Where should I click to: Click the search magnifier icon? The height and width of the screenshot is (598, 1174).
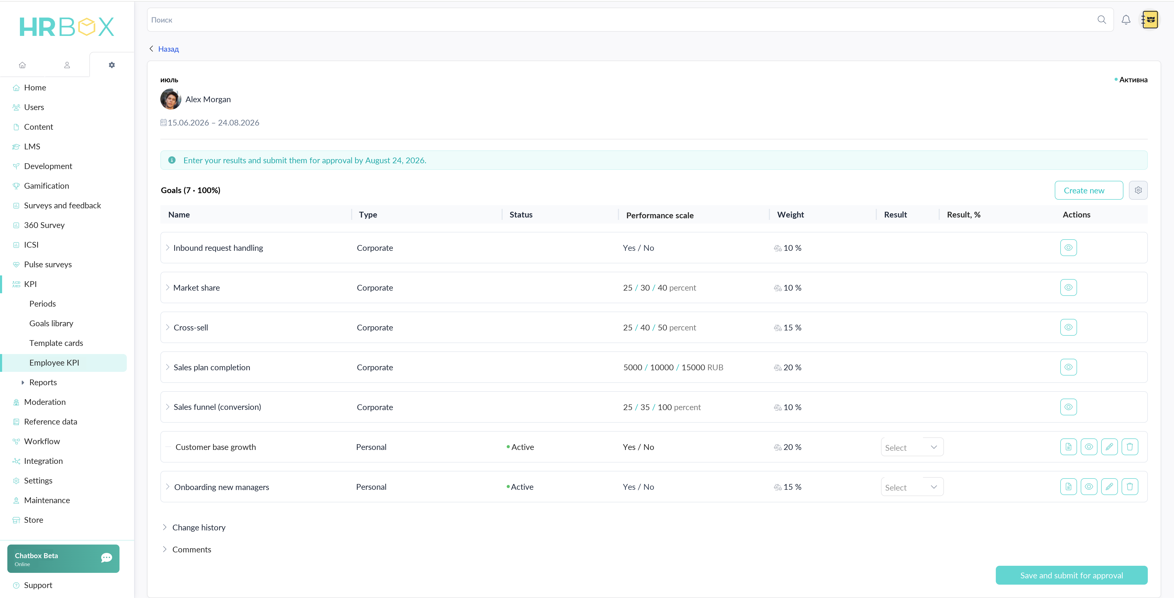tap(1101, 20)
